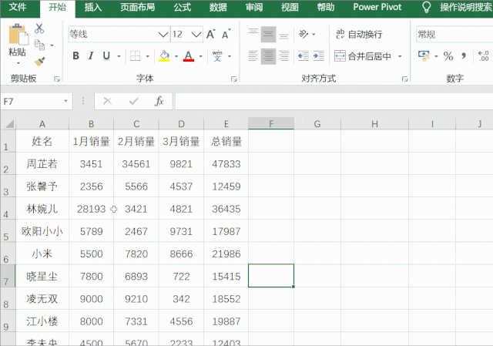Image resolution: width=493 pixels, height=346 pixels.
Task: Open fill color dropdown arrow
Action: click(176, 56)
